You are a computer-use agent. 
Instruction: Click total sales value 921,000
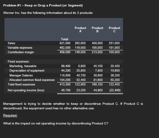click(65, 43)
